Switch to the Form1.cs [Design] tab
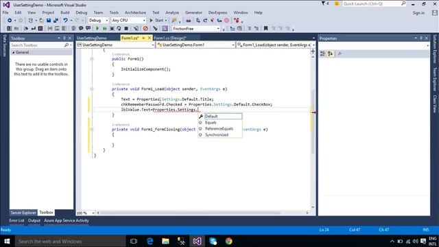This screenshot has height=247, width=439. (x=170, y=38)
